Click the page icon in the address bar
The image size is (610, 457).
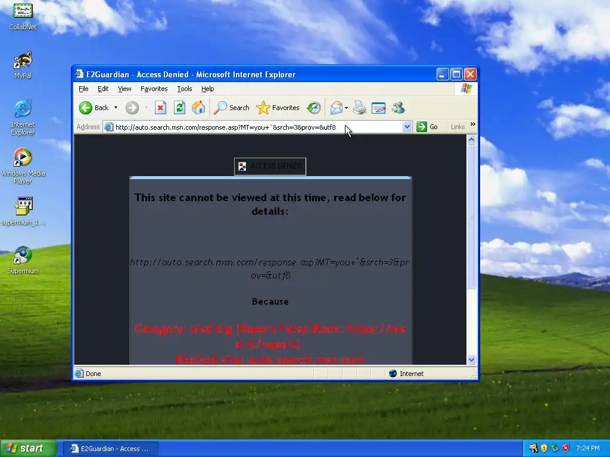110,127
